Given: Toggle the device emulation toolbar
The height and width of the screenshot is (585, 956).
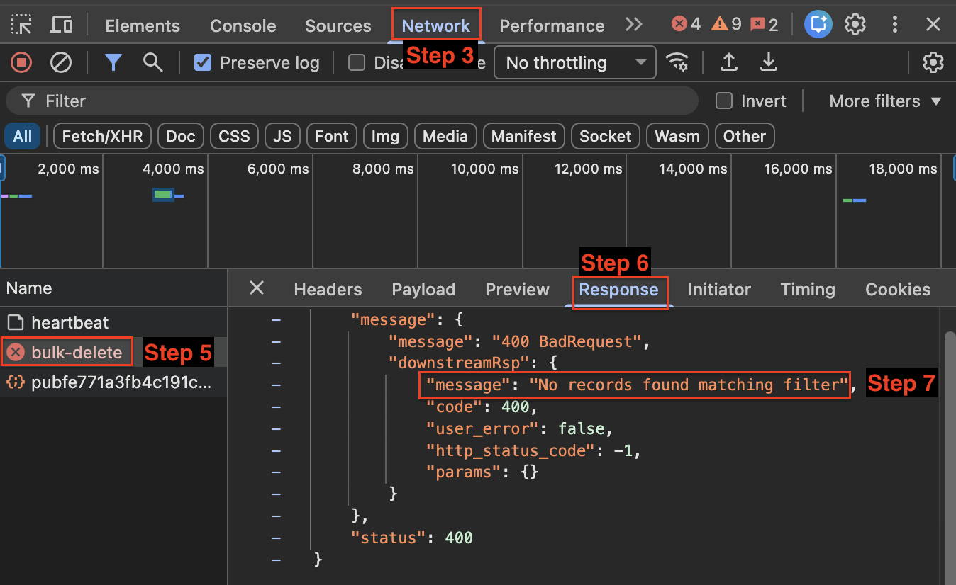Looking at the screenshot, I should (x=61, y=24).
